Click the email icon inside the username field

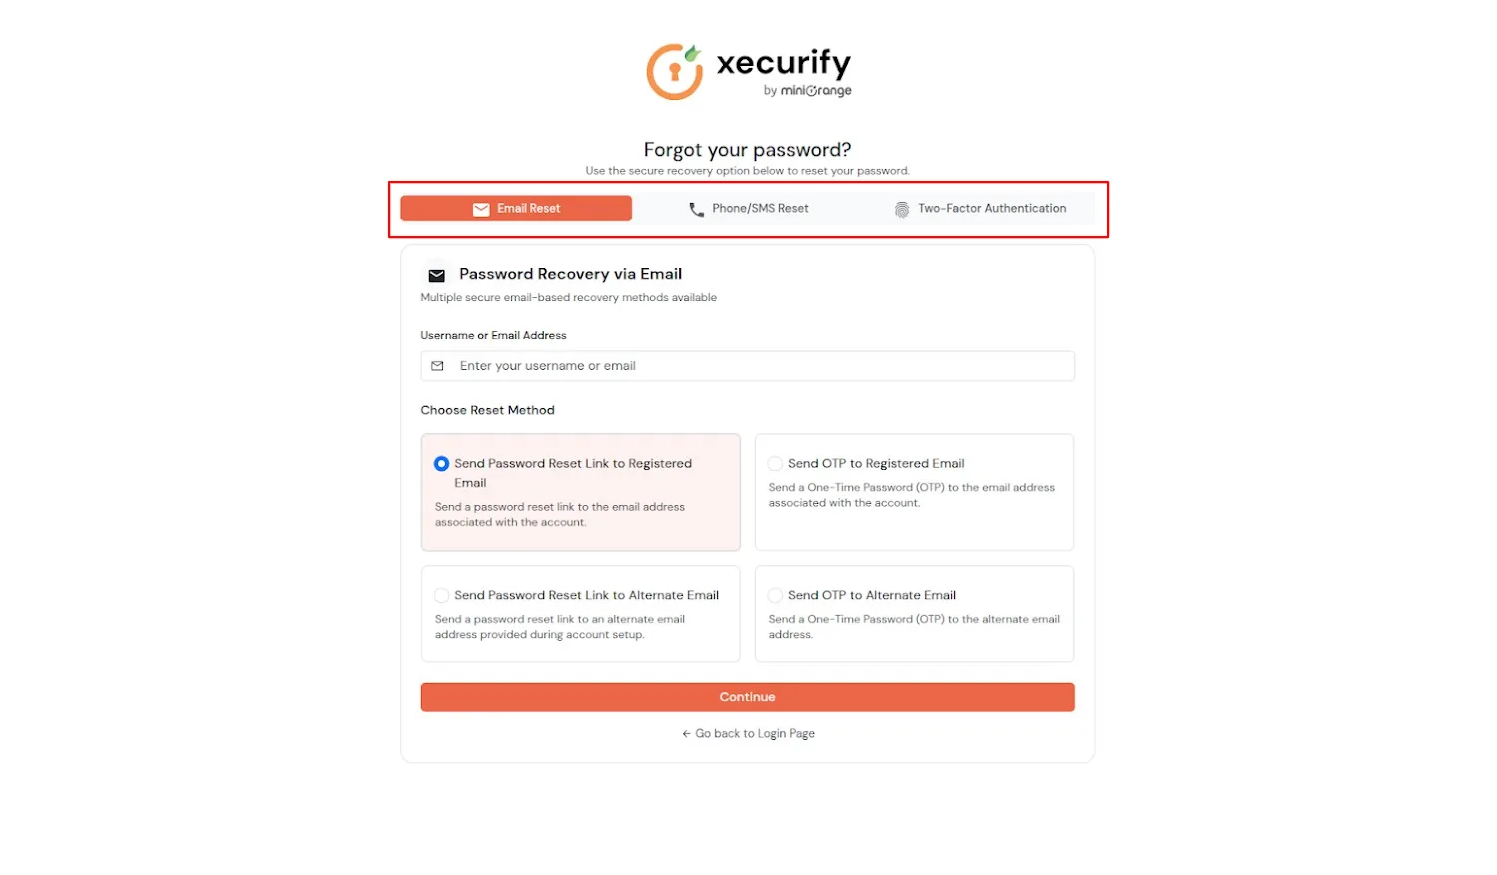click(x=437, y=366)
